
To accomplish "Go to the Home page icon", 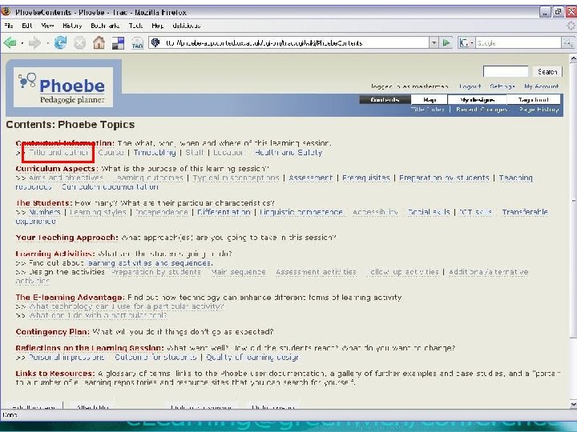I will [99, 43].
